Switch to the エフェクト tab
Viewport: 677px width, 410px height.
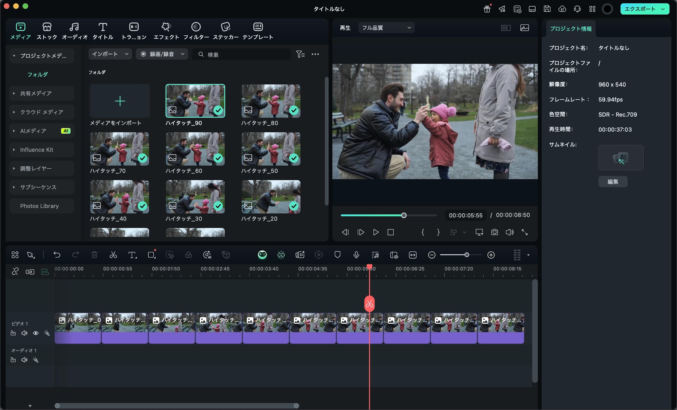pos(166,31)
